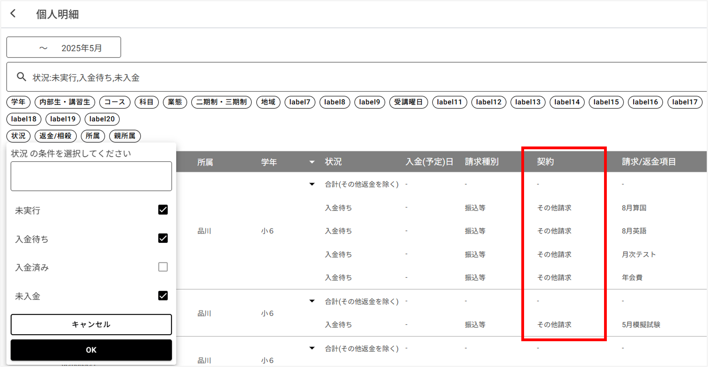The height and width of the screenshot is (367, 708).
Task: Open the 受講曜日 filter chip
Action: pos(408,102)
